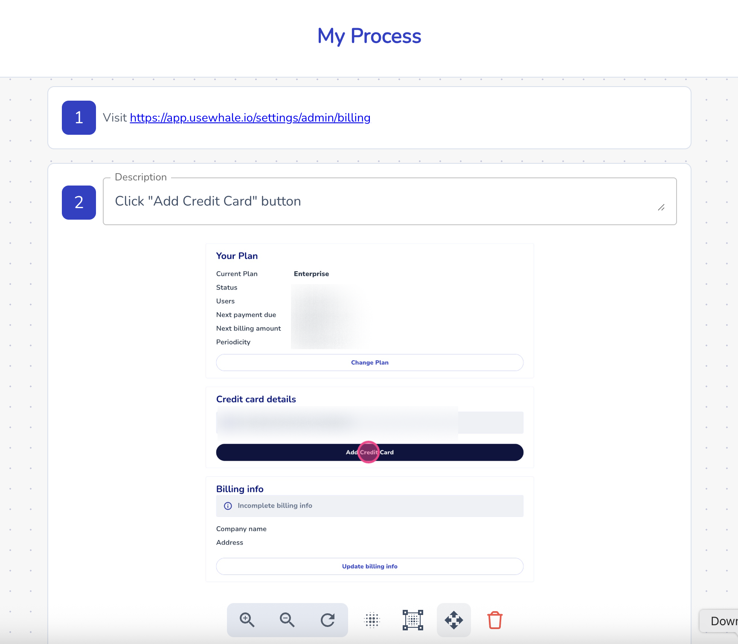
Task: Delete screenshot with red trash icon
Action: coord(495,620)
